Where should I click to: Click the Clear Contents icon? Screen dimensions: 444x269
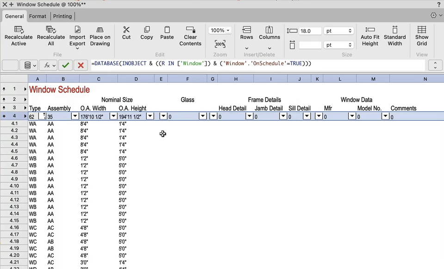pyautogui.click(x=190, y=30)
